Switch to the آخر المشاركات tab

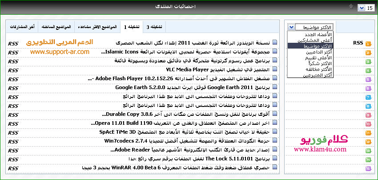pos(22,27)
